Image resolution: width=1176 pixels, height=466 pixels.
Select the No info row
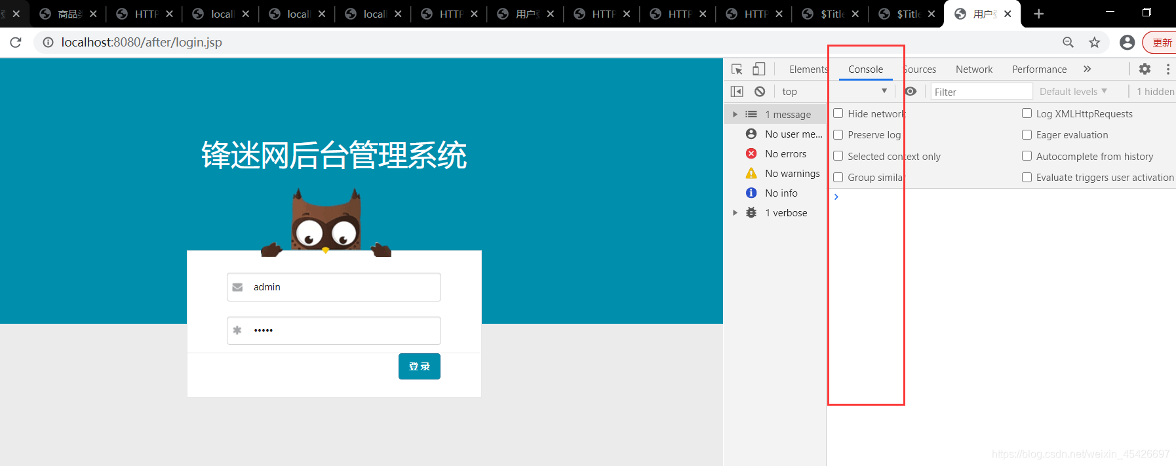tap(775, 193)
